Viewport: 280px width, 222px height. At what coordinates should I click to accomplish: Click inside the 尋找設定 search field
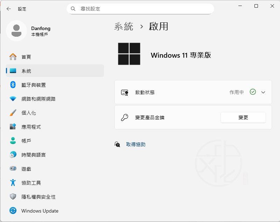(x=140, y=9)
